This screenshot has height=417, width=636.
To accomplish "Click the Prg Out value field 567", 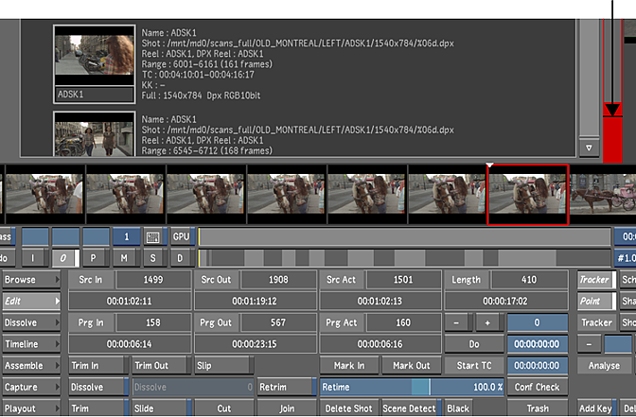I will (278, 322).
